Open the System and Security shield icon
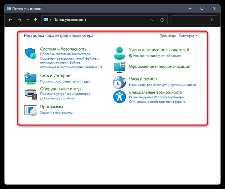The image size is (225, 189). (x=31, y=53)
